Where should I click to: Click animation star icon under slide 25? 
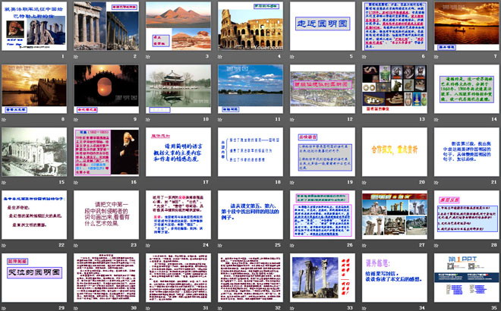click(x=220, y=245)
